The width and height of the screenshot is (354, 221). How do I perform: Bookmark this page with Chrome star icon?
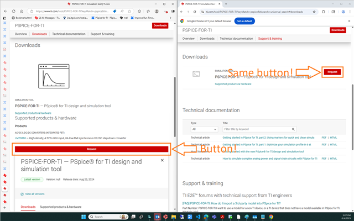tap(314, 12)
